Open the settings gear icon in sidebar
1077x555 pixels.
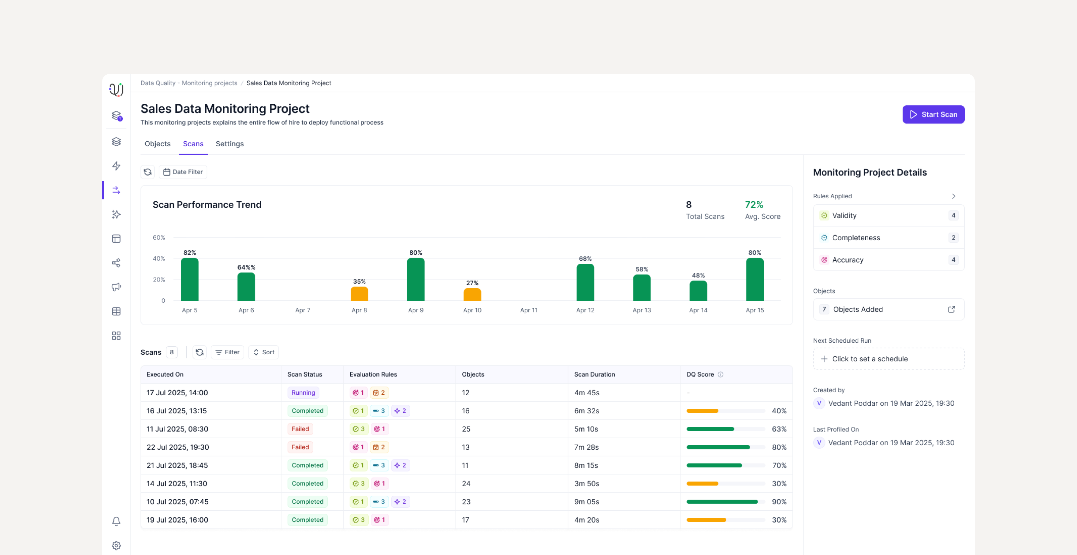click(116, 546)
